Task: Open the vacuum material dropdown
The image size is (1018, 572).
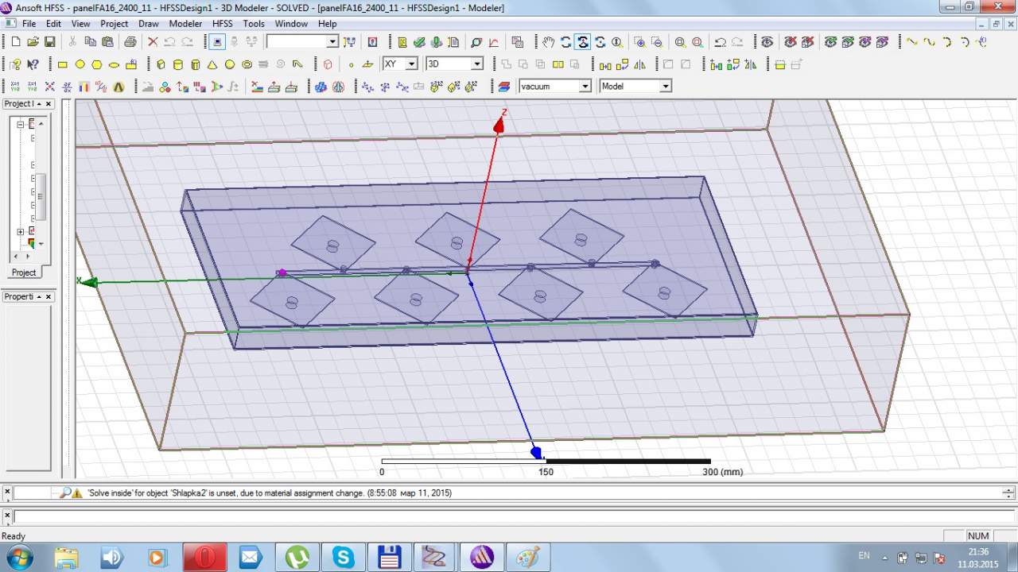Action: [x=585, y=87]
